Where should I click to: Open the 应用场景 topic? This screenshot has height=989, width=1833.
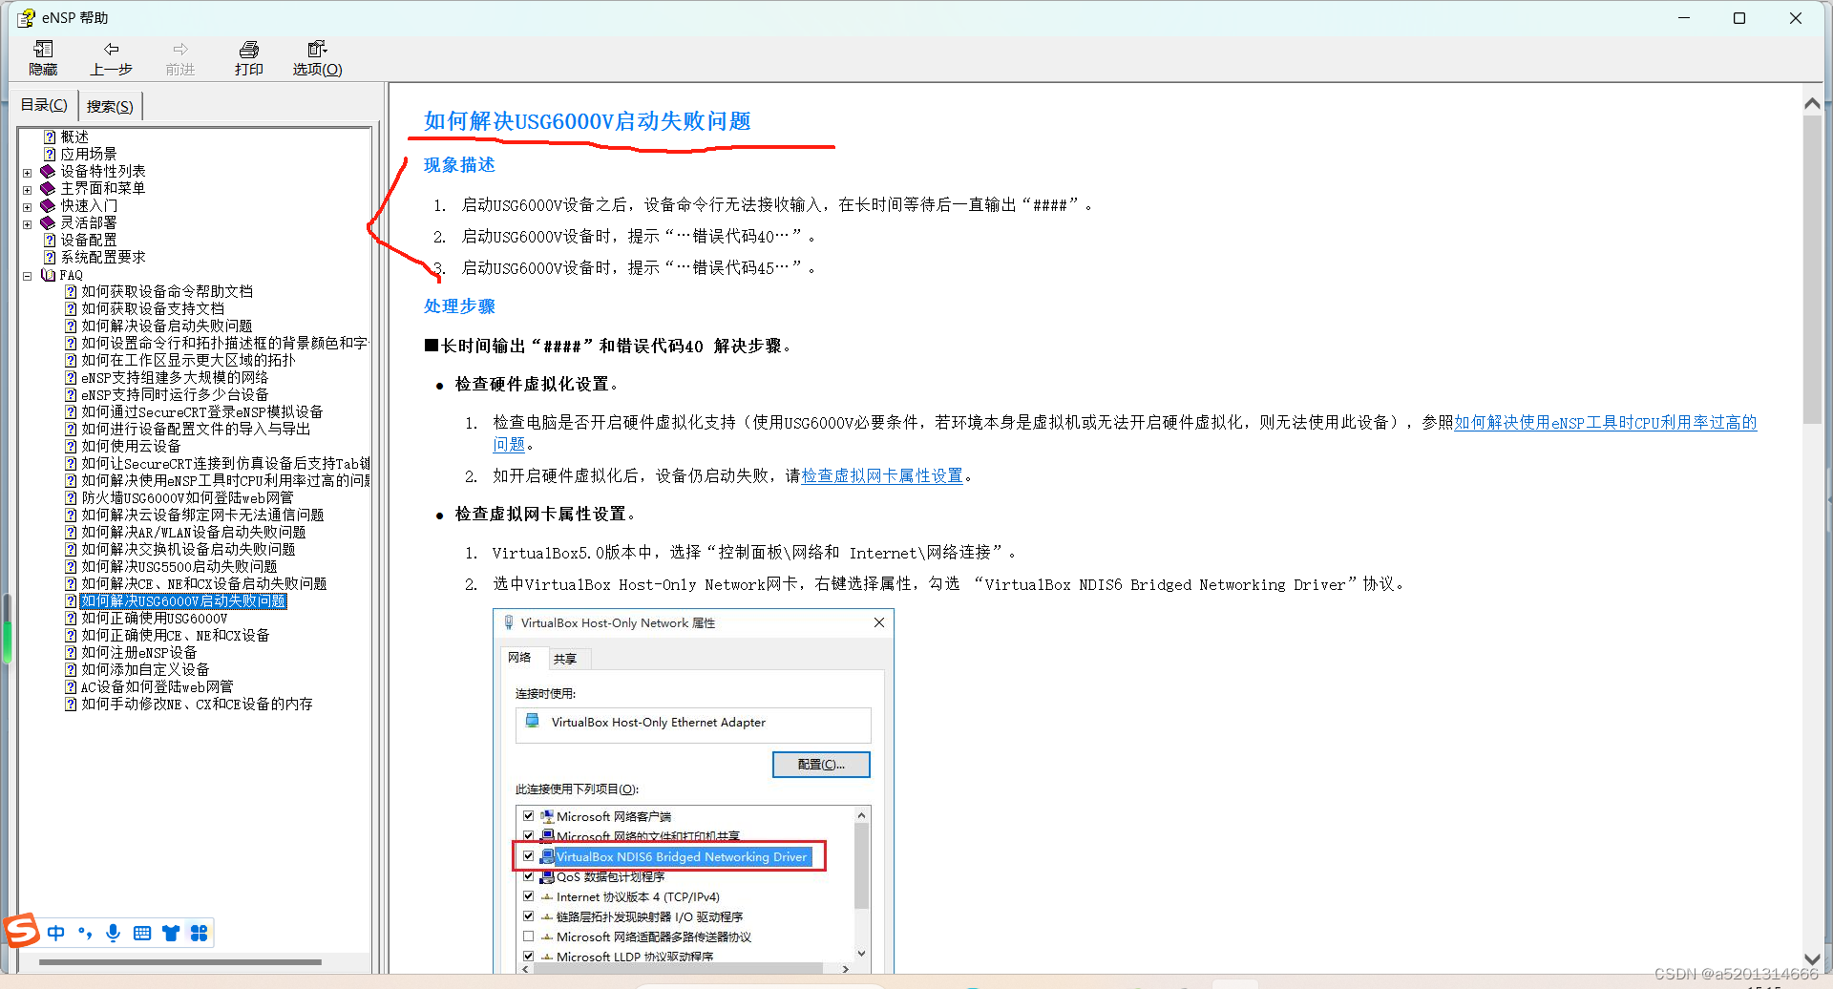click(89, 154)
